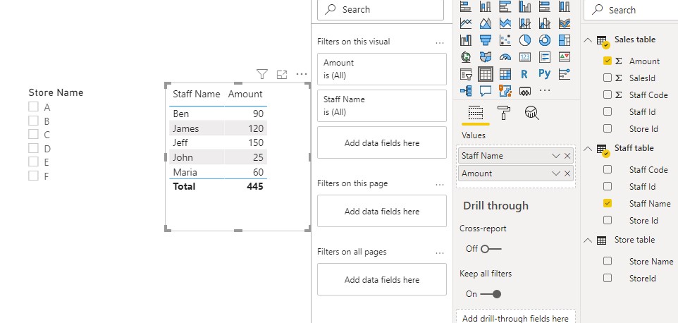
Task: Check the SalesId field
Action: click(607, 78)
